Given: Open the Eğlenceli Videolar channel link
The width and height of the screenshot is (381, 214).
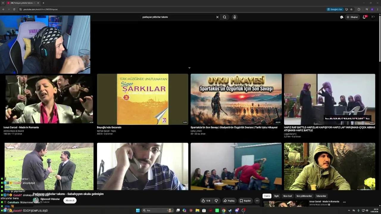Looking at the screenshot, I should [x=50, y=199].
